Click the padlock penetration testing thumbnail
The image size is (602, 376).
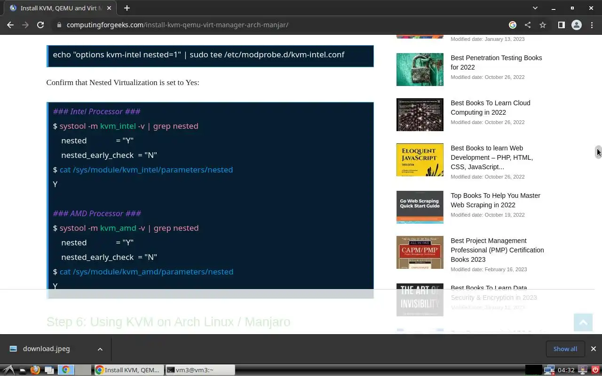[420, 70]
